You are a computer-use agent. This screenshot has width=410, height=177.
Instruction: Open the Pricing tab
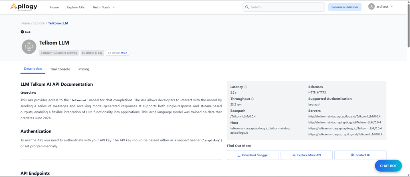[x=84, y=69]
